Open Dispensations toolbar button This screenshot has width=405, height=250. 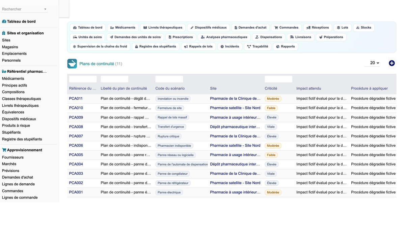[x=269, y=37]
